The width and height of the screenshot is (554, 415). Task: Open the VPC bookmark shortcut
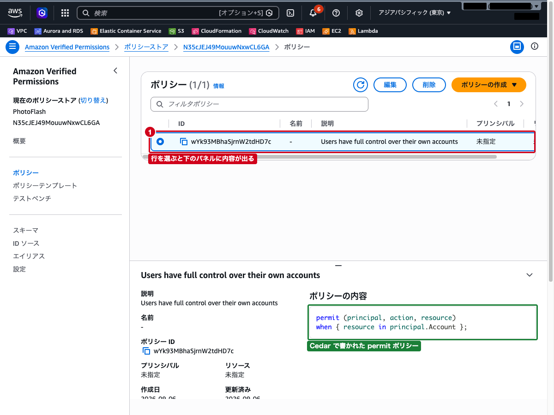[18, 31]
